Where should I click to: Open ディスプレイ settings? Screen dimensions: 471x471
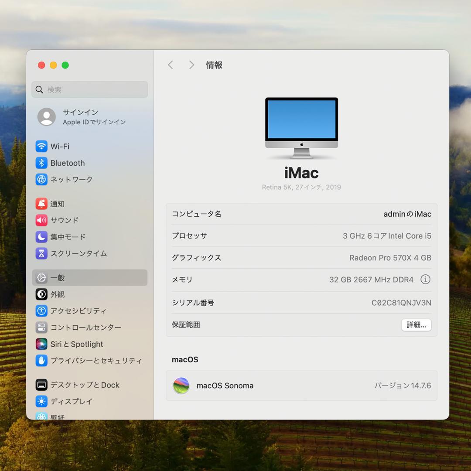pos(70,402)
